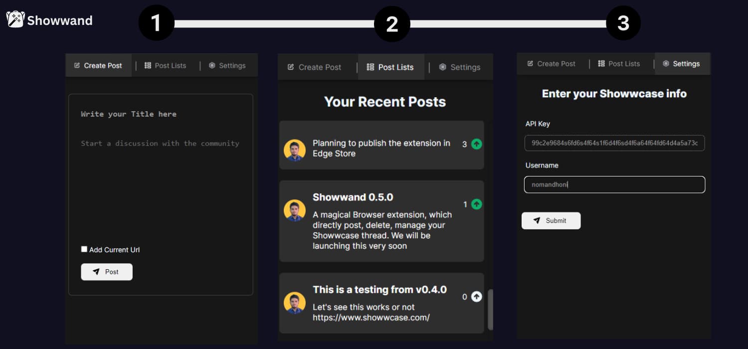Focus the API Key input field
The width and height of the screenshot is (748, 349).
pos(614,143)
